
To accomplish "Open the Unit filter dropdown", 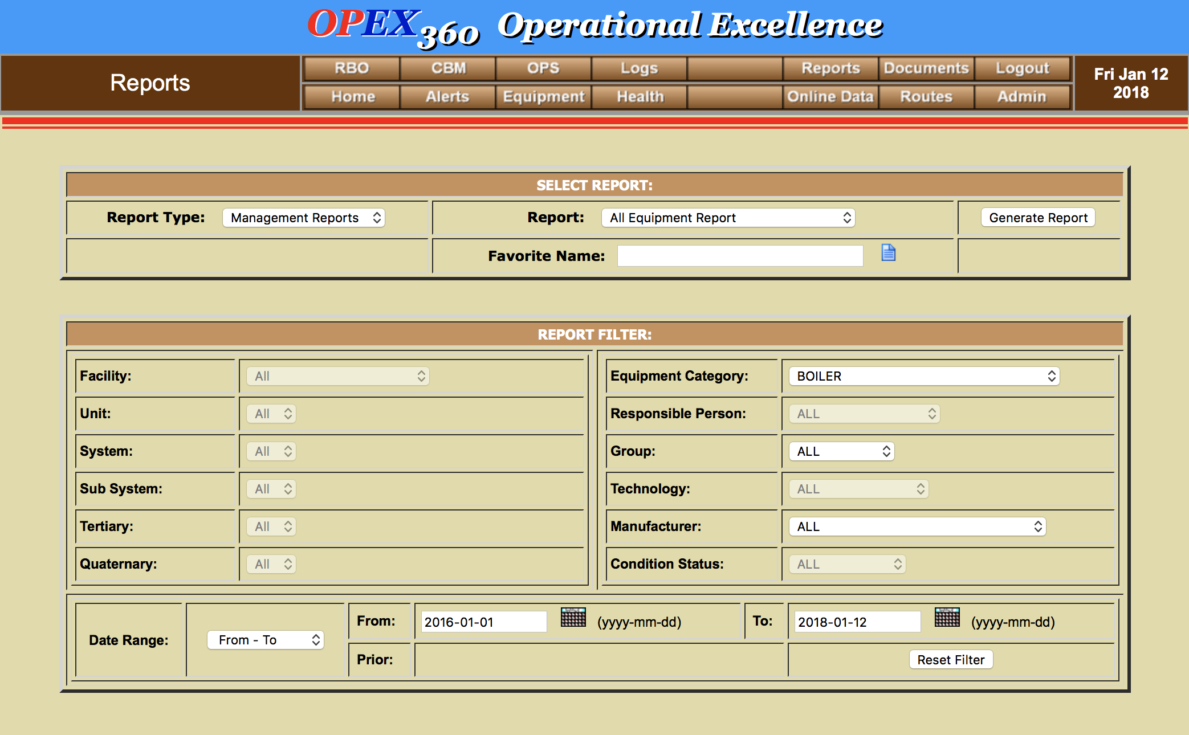I will point(271,414).
